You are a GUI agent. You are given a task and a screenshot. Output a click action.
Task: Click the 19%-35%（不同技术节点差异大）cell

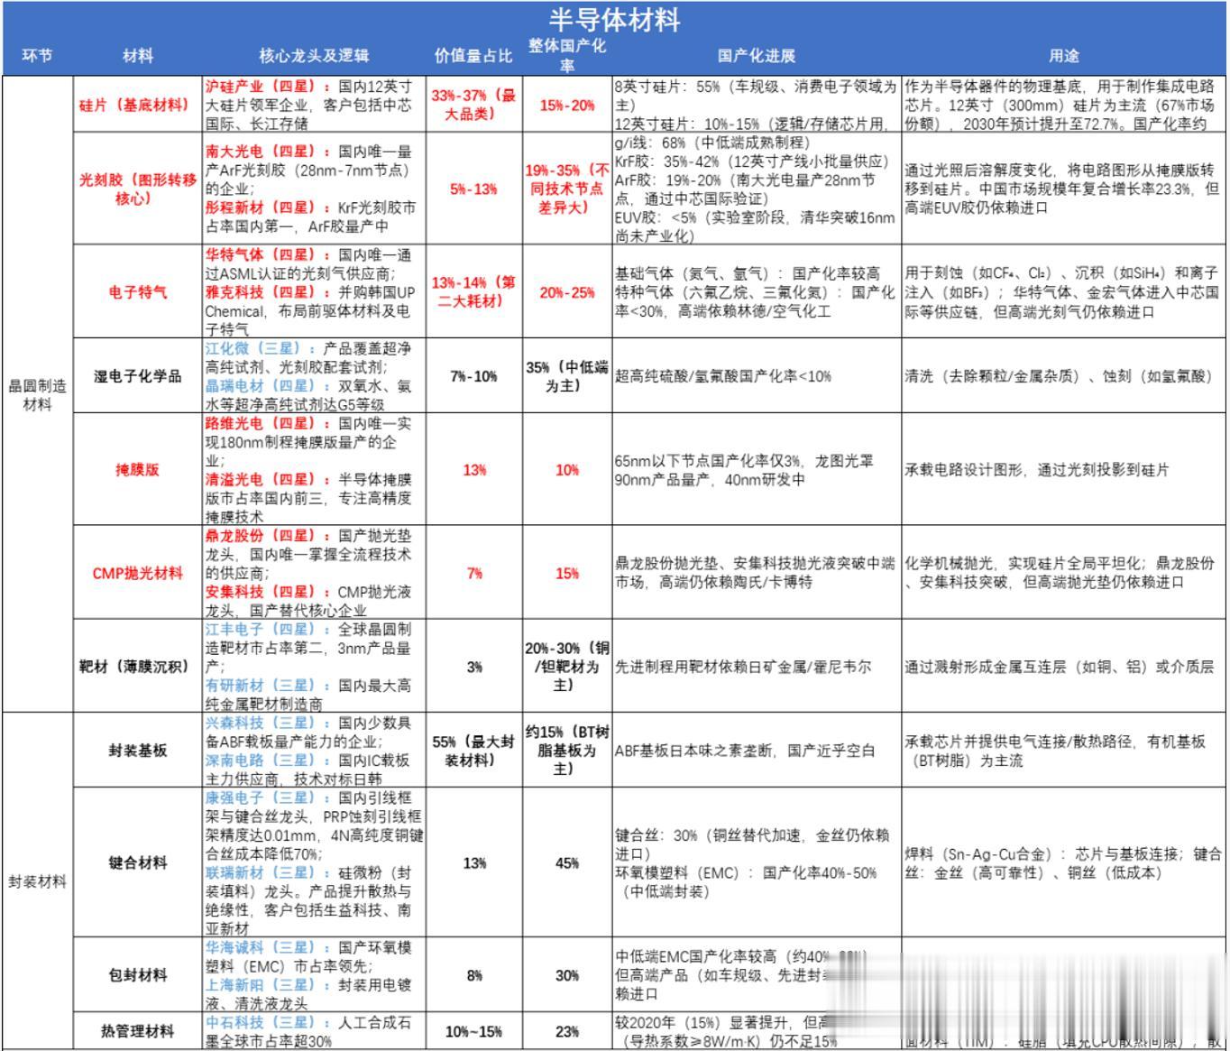(567, 189)
